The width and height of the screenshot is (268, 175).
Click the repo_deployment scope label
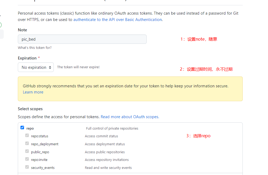pos(45,144)
